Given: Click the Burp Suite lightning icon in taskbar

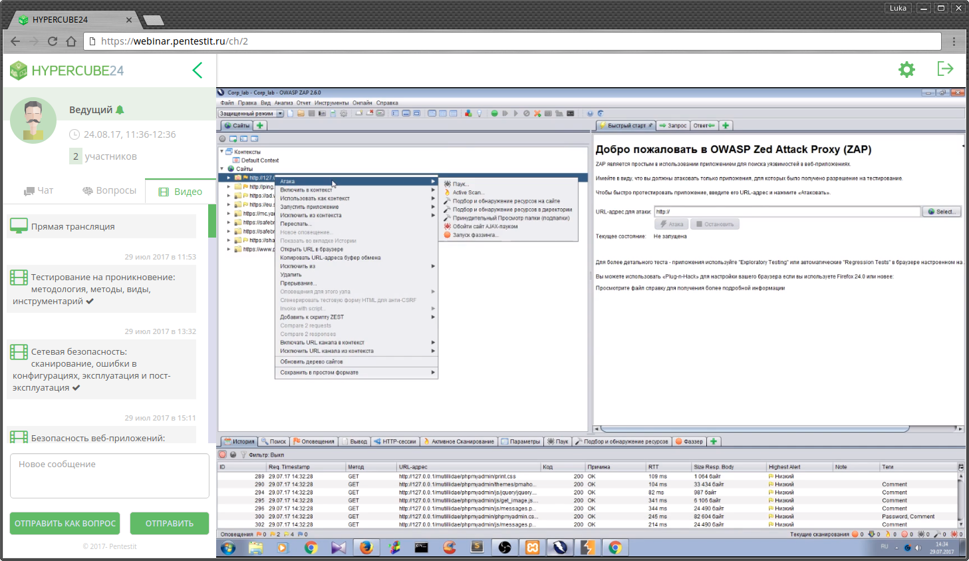Looking at the screenshot, I should pos(588,548).
